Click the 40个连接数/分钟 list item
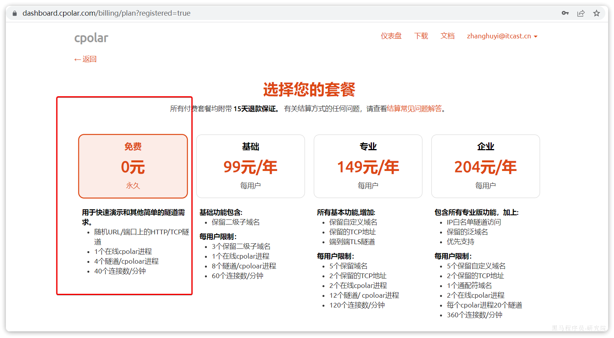The height and width of the screenshot is (338, 614). click(120, 271)
